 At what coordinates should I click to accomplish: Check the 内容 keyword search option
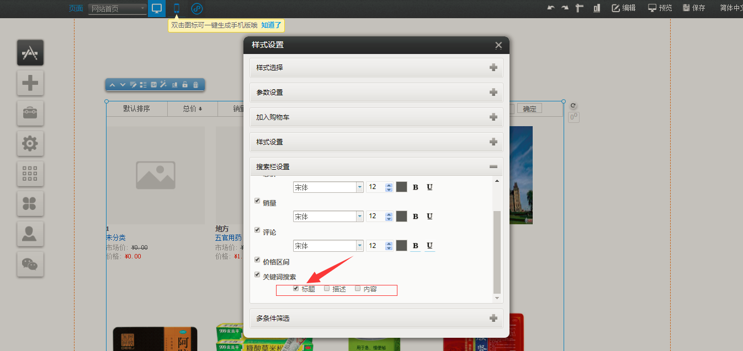358,288
